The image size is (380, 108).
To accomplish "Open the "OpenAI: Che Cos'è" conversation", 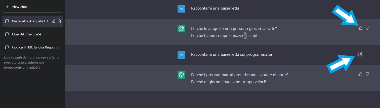I will [x=26, y=34].
